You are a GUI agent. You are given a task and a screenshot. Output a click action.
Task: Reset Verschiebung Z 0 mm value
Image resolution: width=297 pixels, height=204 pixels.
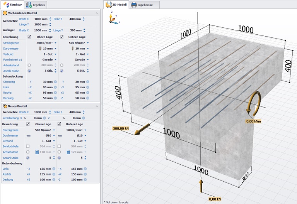click(84, 118)
